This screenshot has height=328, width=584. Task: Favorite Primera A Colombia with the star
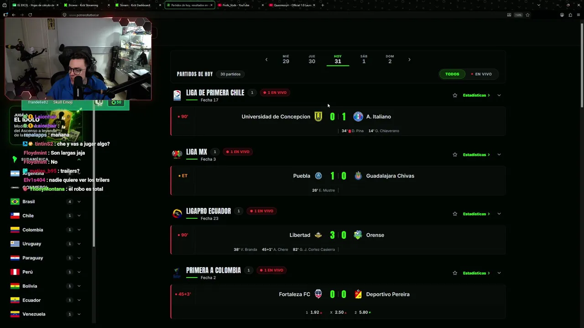click(x=455, y=273)
